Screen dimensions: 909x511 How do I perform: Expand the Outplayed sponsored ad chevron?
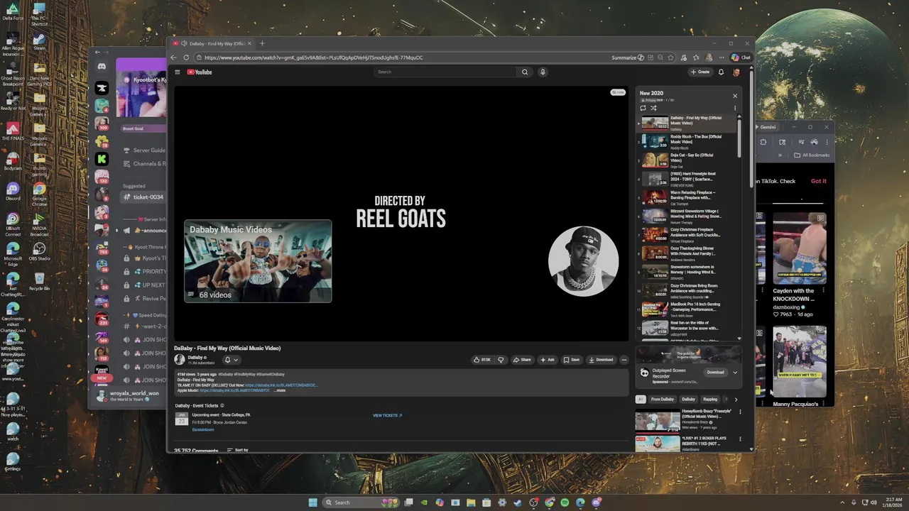[735, 373]
